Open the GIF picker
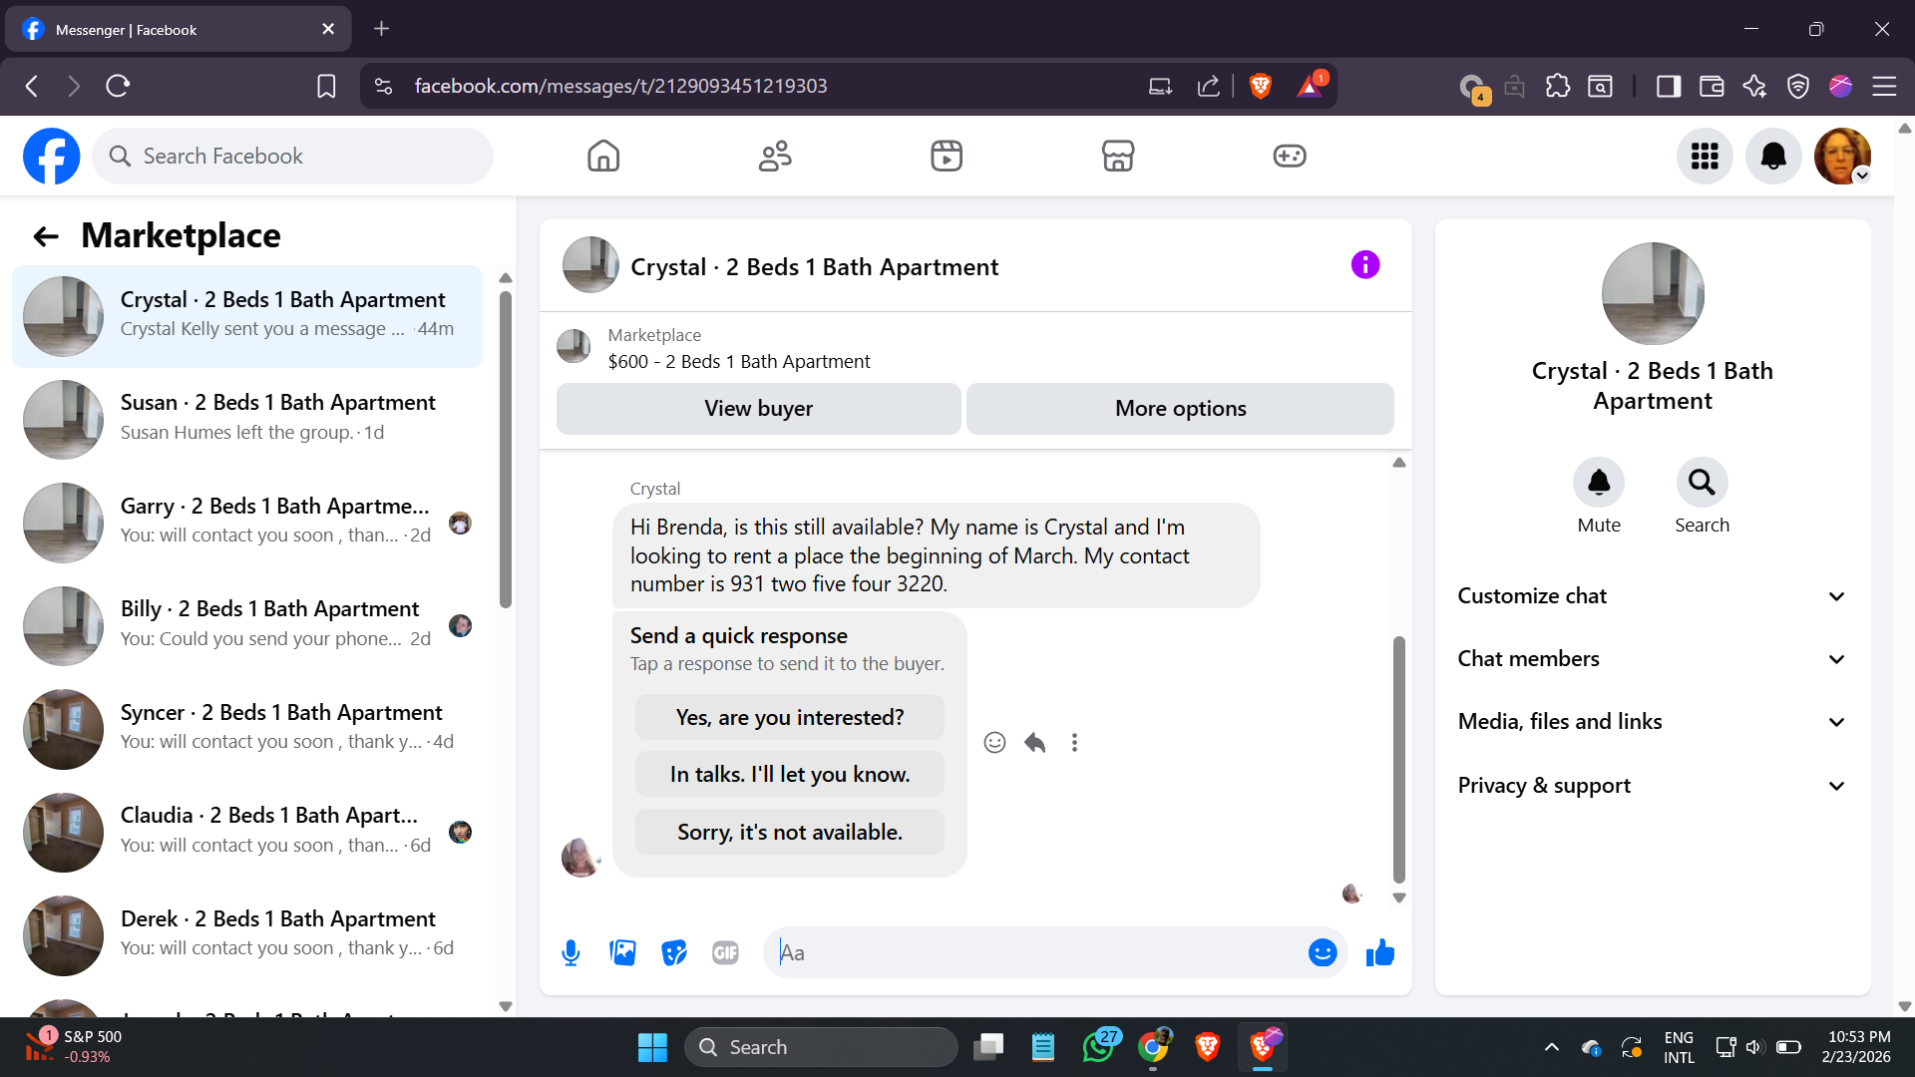 point(725,953)
